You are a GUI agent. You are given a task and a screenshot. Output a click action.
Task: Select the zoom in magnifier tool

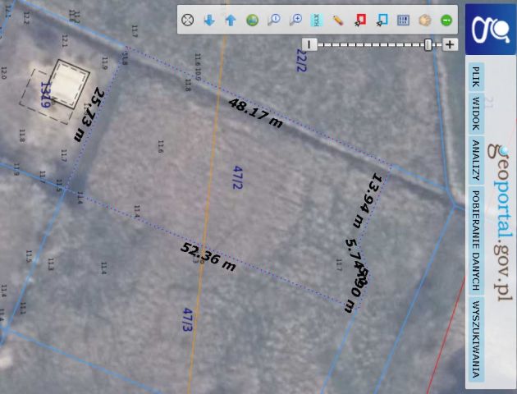click(x=295, y=20)
